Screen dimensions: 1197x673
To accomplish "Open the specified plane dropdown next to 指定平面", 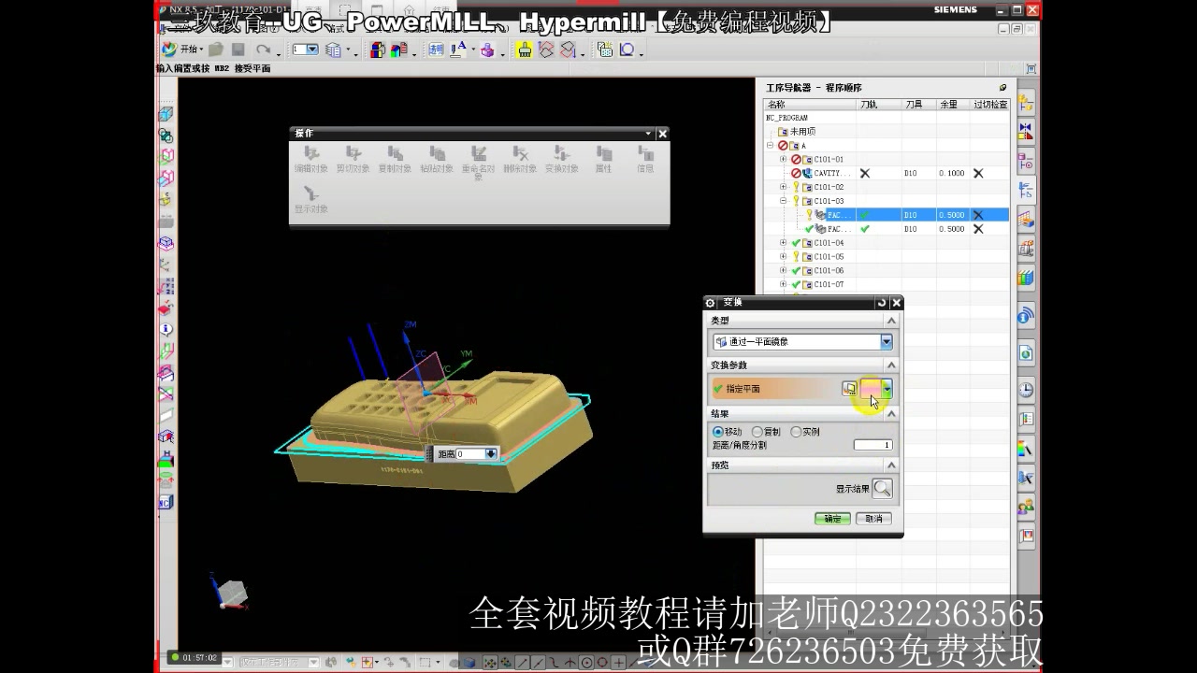I will pyautogui.click(x=886, y=389).
